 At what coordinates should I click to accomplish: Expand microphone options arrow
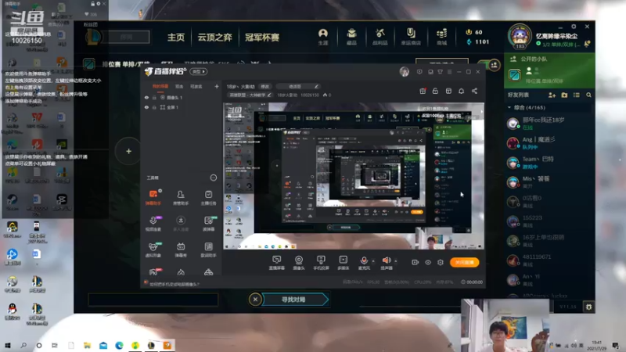[373, 261]
